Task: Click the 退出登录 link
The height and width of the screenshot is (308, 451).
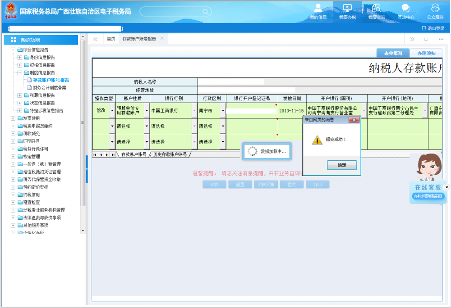Action: pyautogui.click(x=433, y=28)
